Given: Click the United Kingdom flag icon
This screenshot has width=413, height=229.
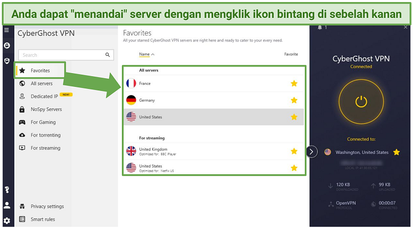Looking at the screenshot, I should (131, 151).
